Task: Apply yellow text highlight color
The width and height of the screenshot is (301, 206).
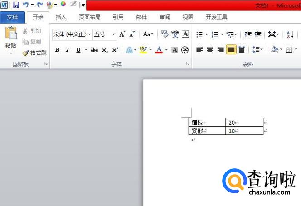Action: point(143,50)
